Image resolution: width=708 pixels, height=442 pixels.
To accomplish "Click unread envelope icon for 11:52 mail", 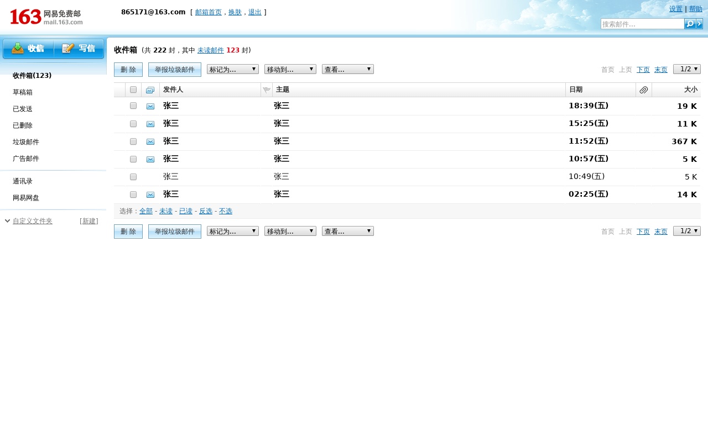I will [x=150, y=141].
